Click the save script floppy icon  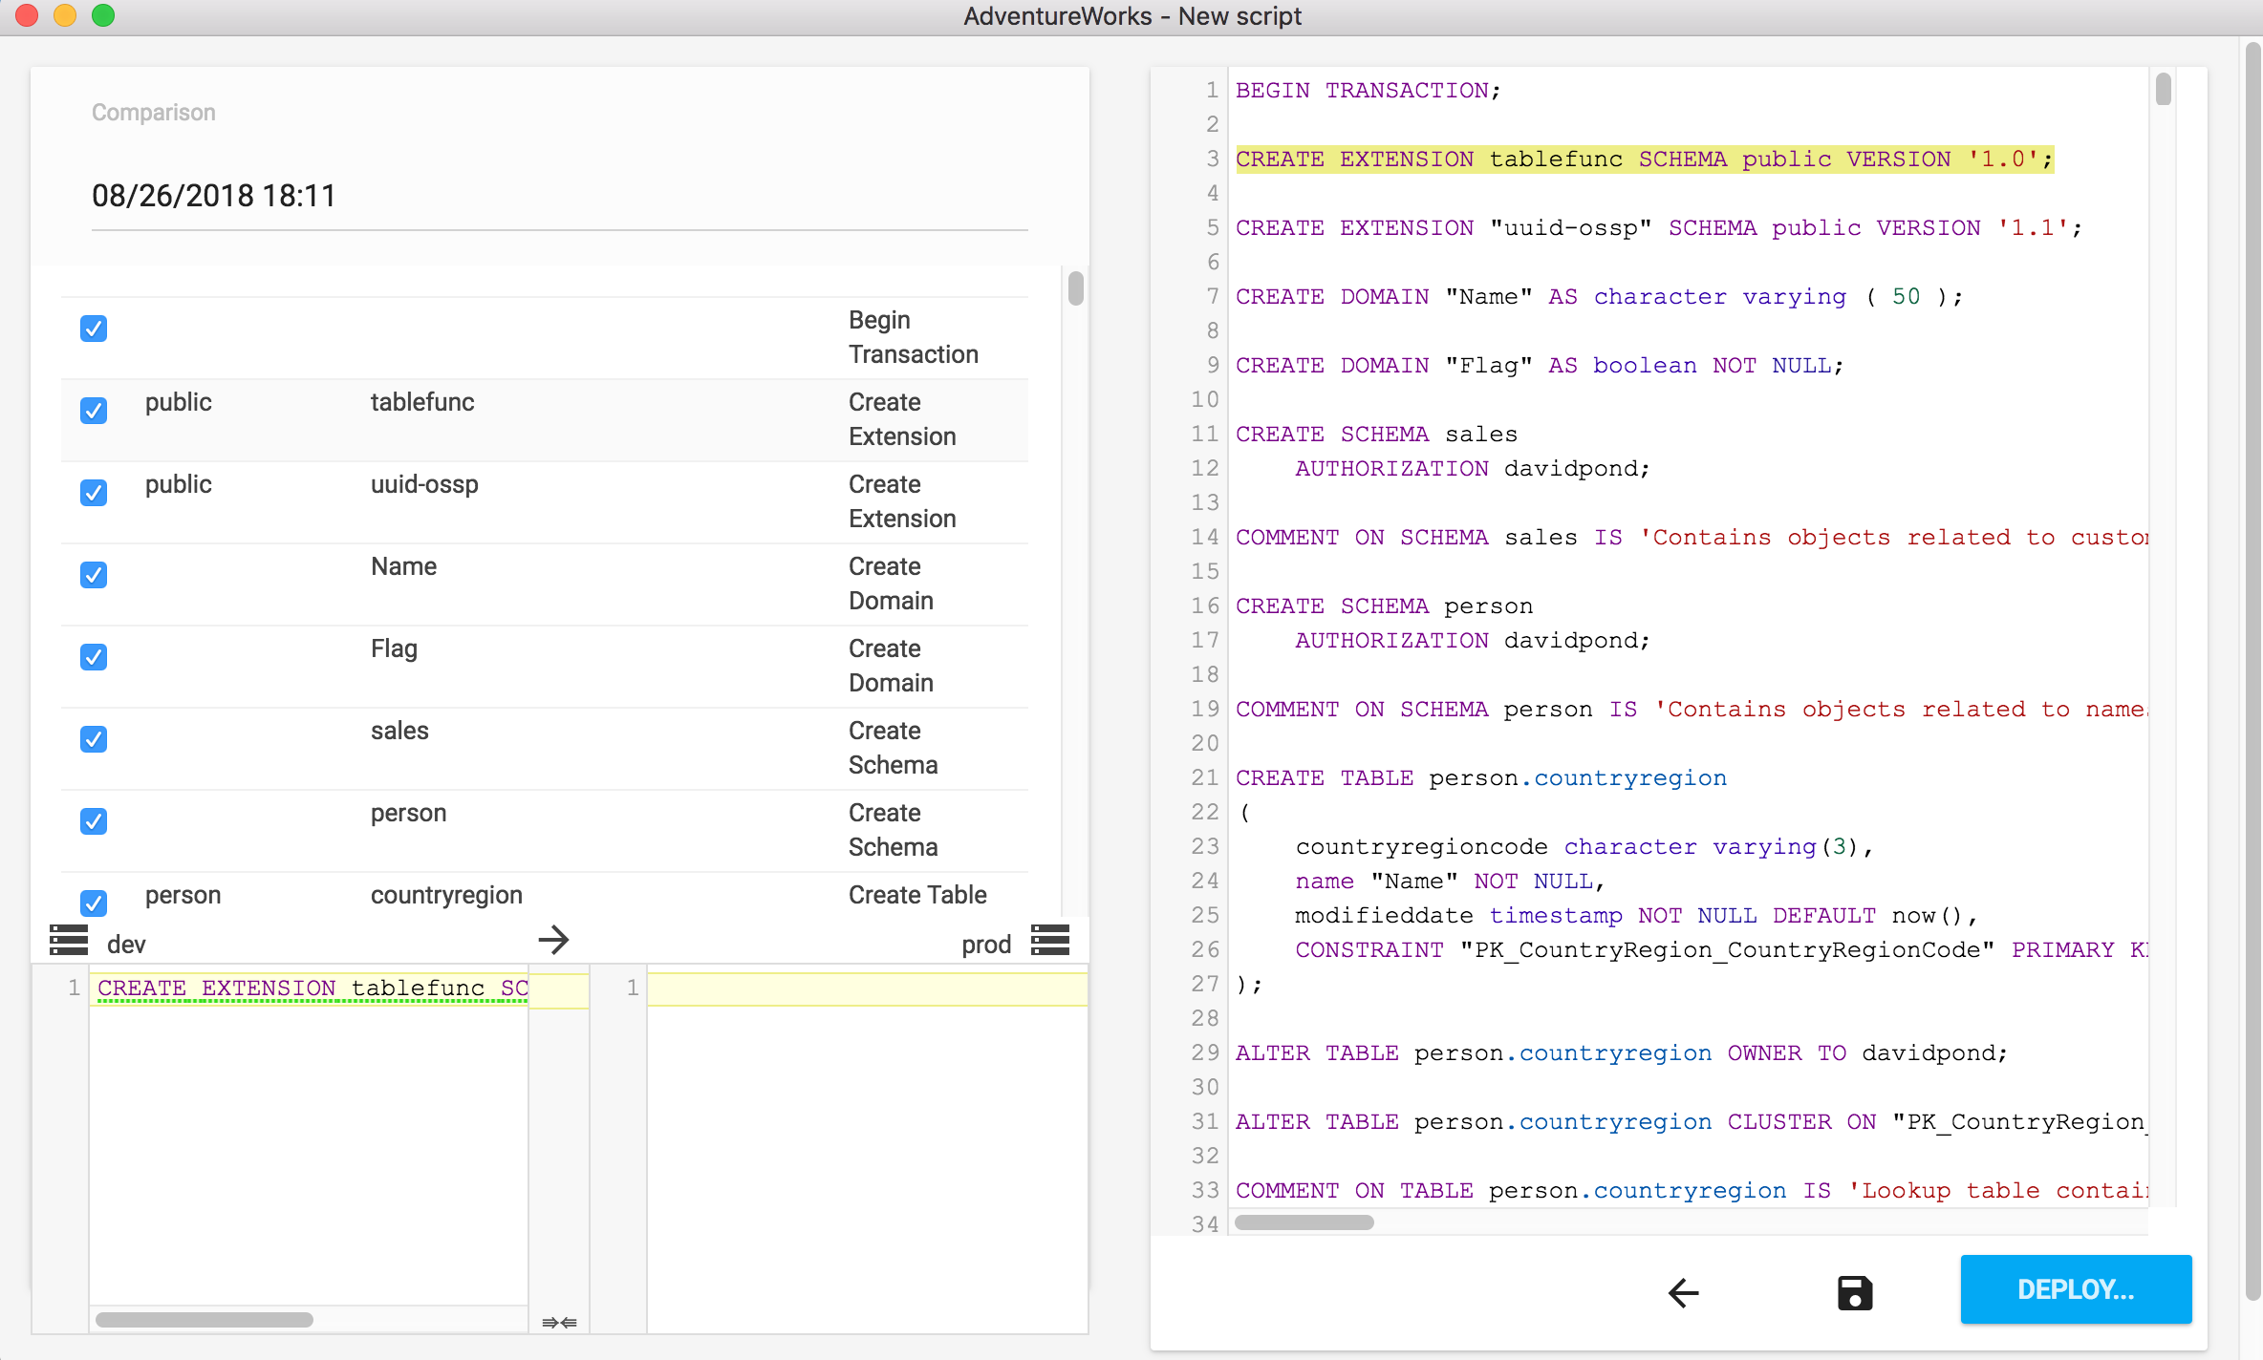pos(1855,1293)
